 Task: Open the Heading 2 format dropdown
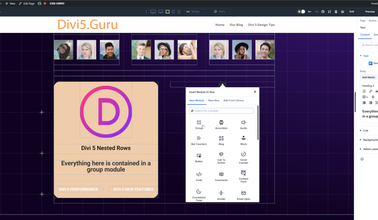[368, 85]
